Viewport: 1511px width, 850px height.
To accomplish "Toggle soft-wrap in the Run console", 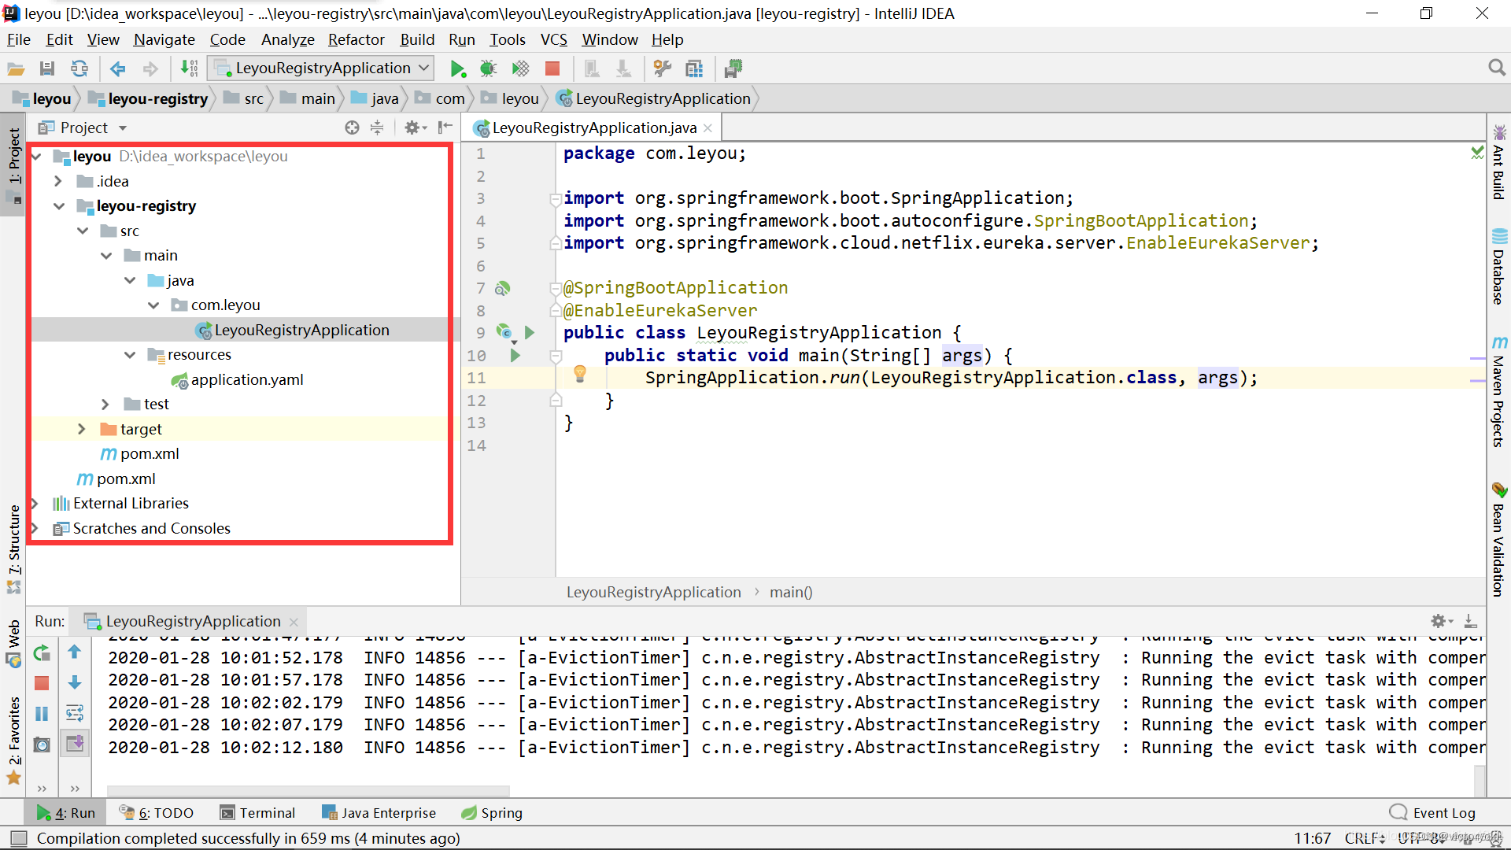I will tap(75, 713).
